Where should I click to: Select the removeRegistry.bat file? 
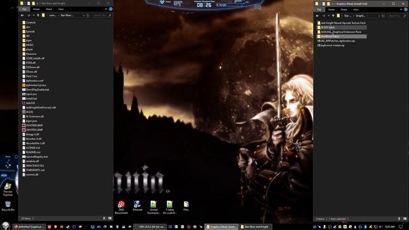point(35,157)
